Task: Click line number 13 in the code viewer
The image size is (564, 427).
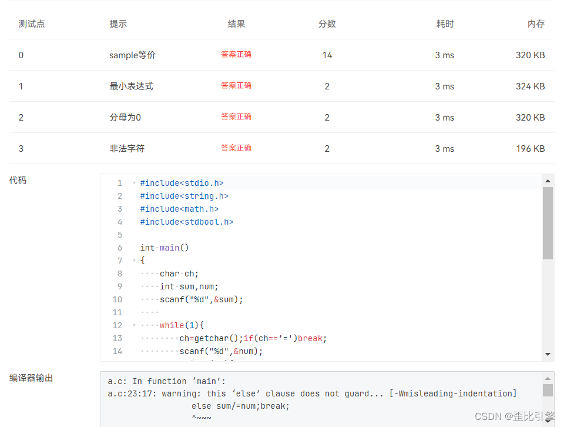Action: tap(117, 338)
